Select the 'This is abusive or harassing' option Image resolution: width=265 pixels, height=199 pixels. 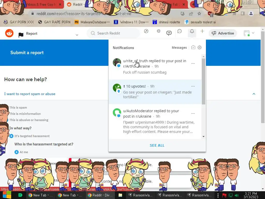[28, 120]
